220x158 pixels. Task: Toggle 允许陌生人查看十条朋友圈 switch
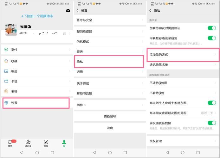[212, 103]
